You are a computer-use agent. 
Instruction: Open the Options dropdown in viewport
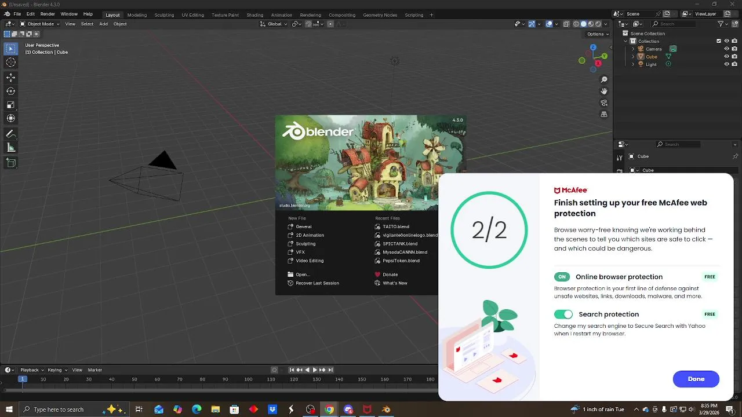pos(598,34)
